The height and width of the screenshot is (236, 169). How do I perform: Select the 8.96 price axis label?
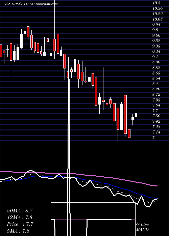tap(156, 62)
